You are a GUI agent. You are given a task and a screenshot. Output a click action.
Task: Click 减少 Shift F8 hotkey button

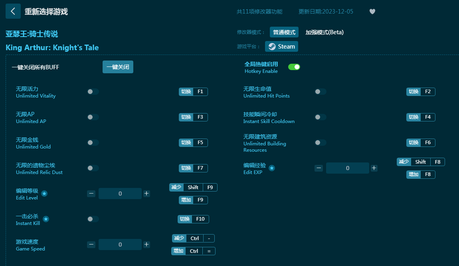coord(421,162)
